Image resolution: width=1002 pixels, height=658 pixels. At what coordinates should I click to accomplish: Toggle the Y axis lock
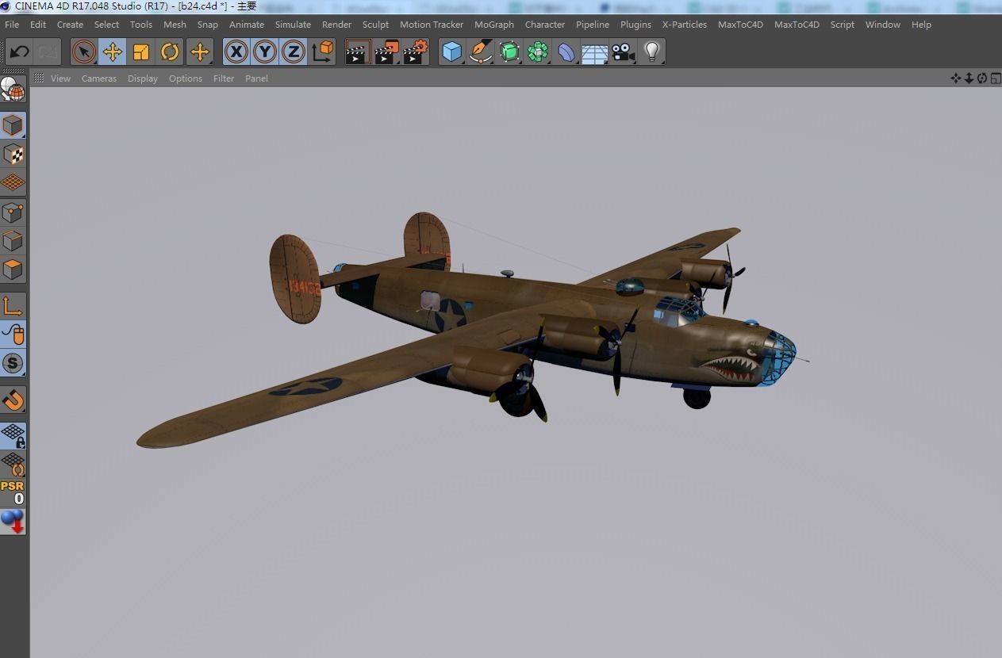[x=264, y=52]
